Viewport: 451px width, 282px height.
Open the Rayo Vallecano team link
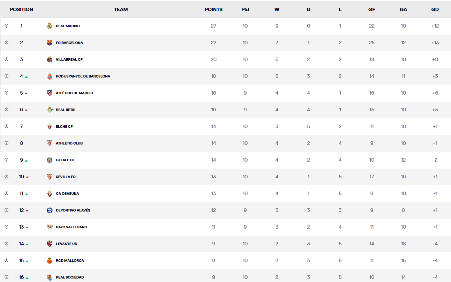tap(72, 227)
